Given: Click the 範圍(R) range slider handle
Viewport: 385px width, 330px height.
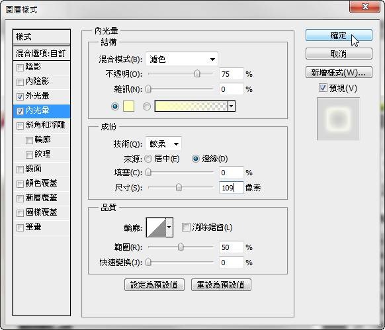Looking at the screenshot, I should pyautogui.click(x=181, y=247).
